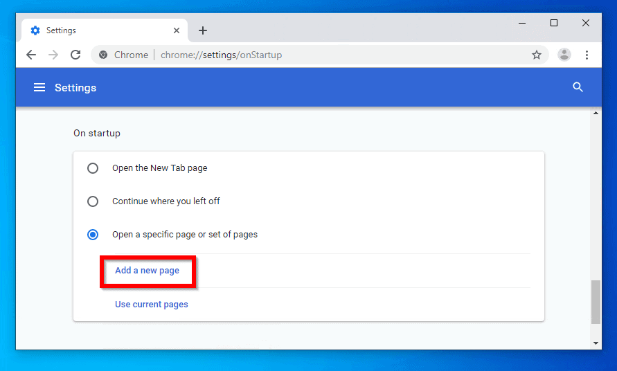Image resolution: width=617 pixels, height=371 pixels.
Task: Click the scrollbar down arrow
Action: (x=596, y=343)
